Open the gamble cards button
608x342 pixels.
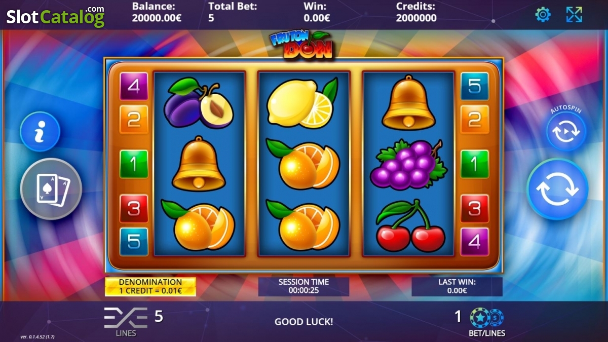51,188
